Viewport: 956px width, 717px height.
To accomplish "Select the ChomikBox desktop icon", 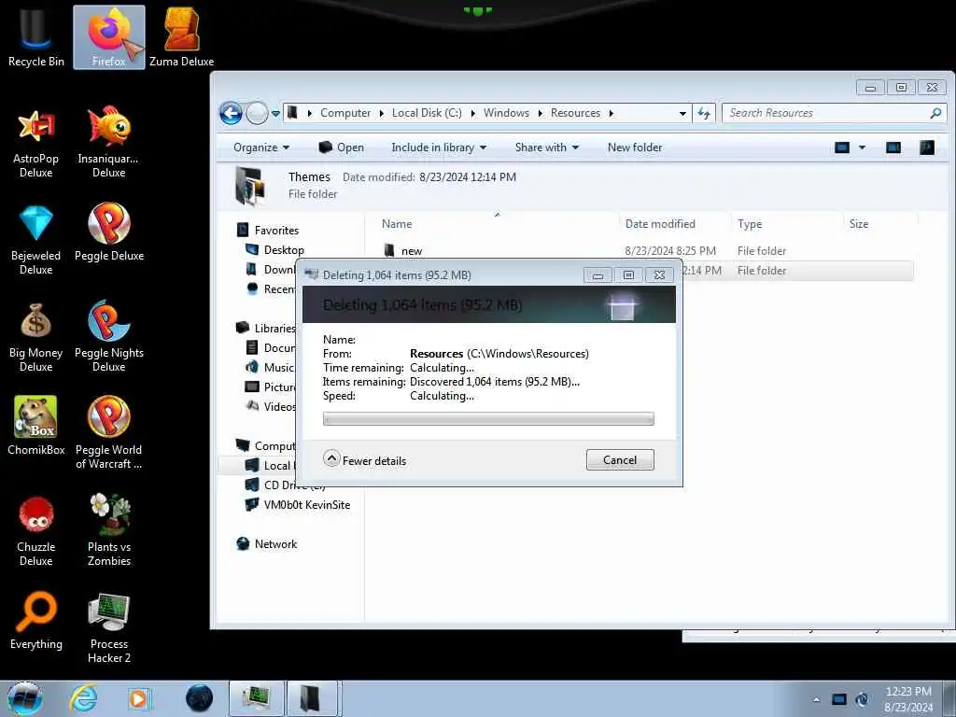I will (36, 426).
